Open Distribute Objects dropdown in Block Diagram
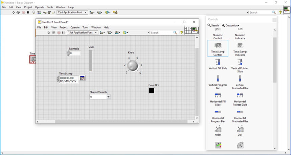The width and height of the screenshot is (291, 155). pyautogui.click(x=100, y=13)
